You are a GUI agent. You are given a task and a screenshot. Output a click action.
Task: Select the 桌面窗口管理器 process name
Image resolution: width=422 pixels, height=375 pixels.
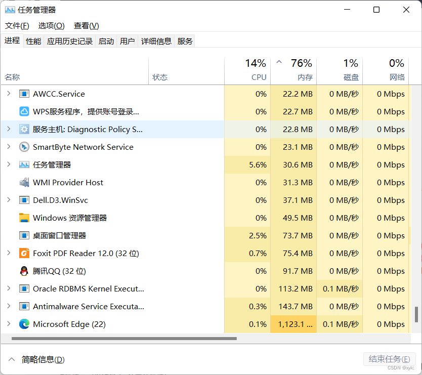[59, 236]
